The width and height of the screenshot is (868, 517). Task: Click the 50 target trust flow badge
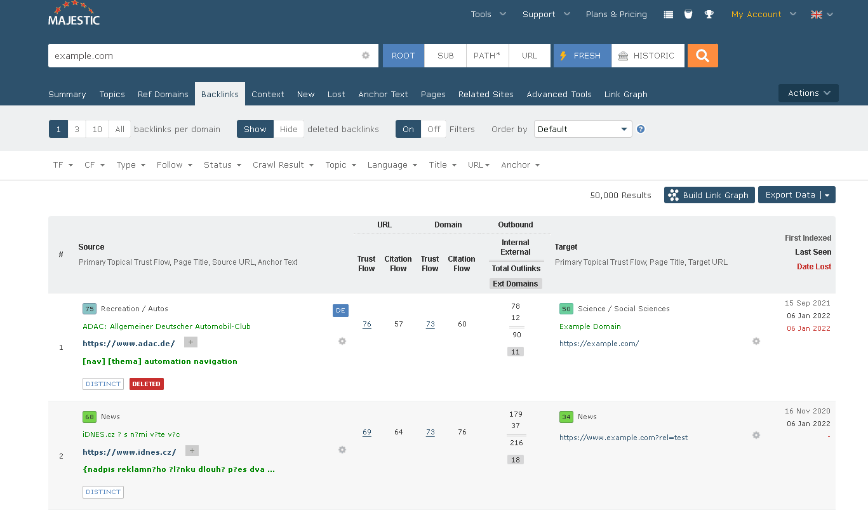566,309
